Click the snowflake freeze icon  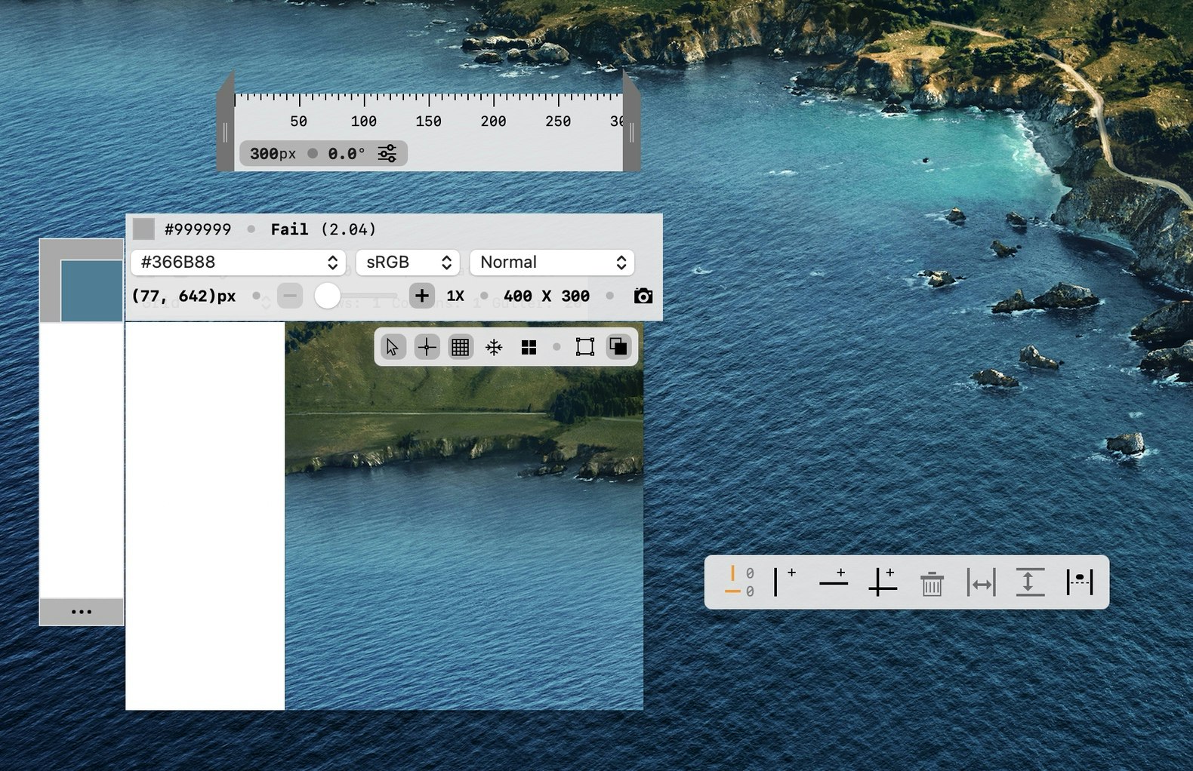pos(494,347)
